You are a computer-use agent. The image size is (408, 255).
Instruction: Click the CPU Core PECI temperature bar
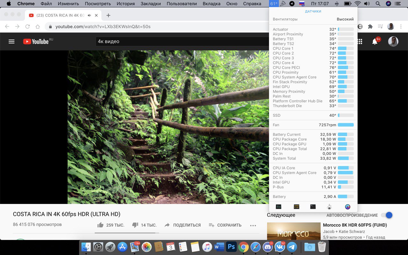point(346,68)
